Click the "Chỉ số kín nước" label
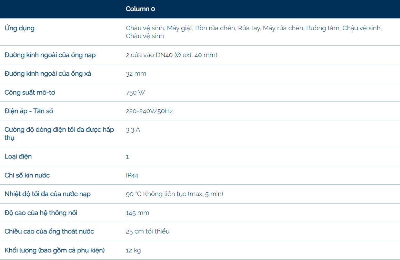Viewport: 400px width, 260px height. tap(27, 175)
